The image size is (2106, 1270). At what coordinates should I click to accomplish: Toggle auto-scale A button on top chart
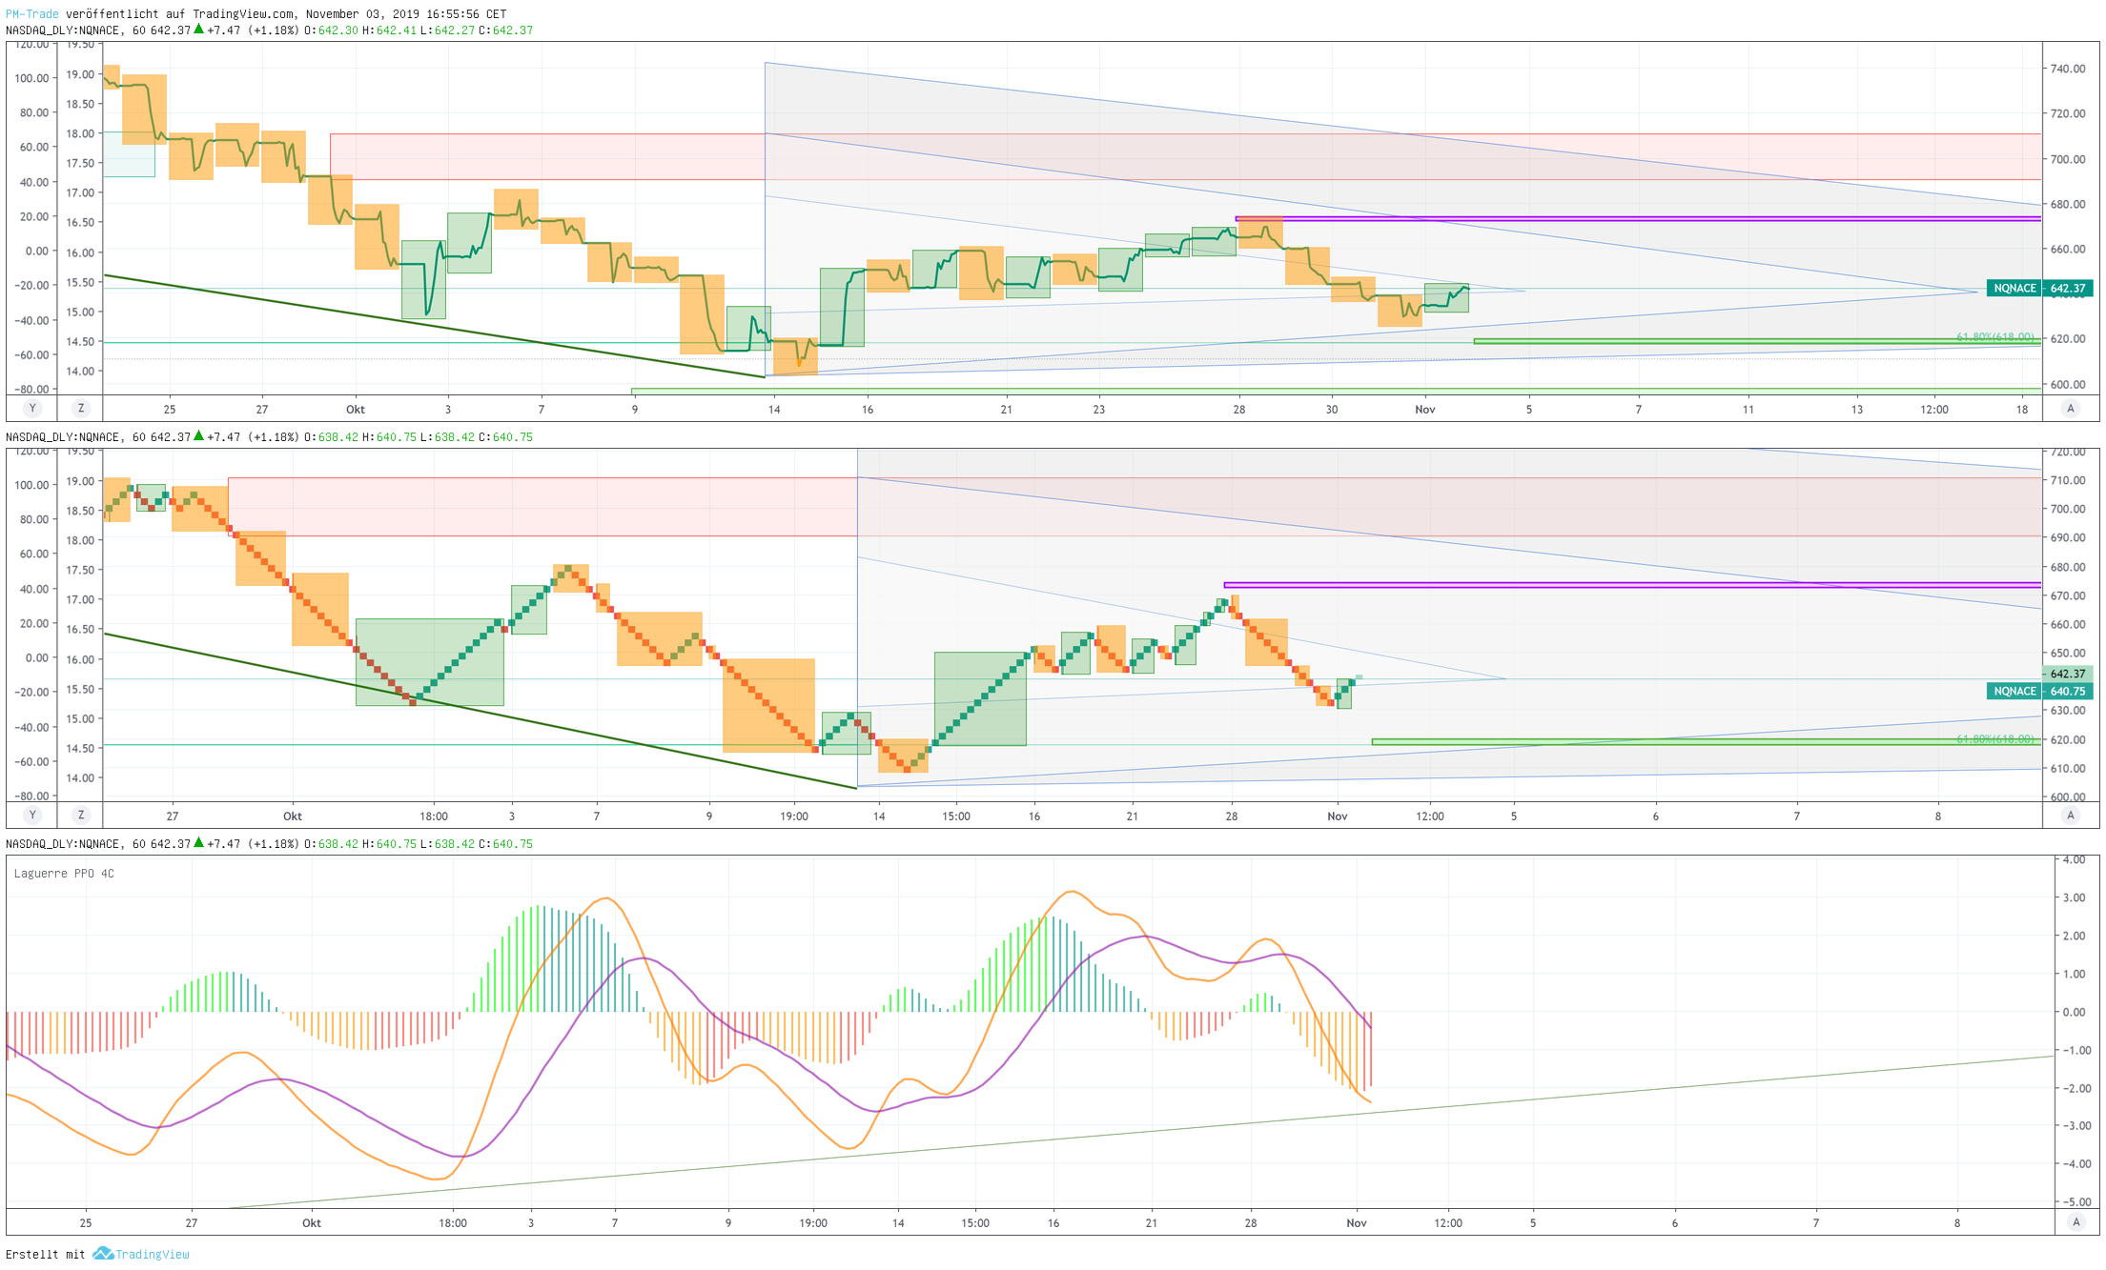point(2070,409)
